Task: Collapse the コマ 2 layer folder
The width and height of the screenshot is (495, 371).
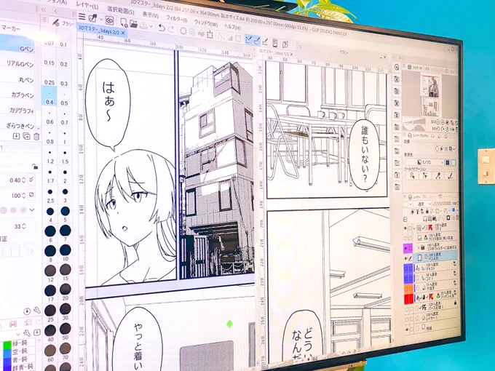Action: point(414,228)
